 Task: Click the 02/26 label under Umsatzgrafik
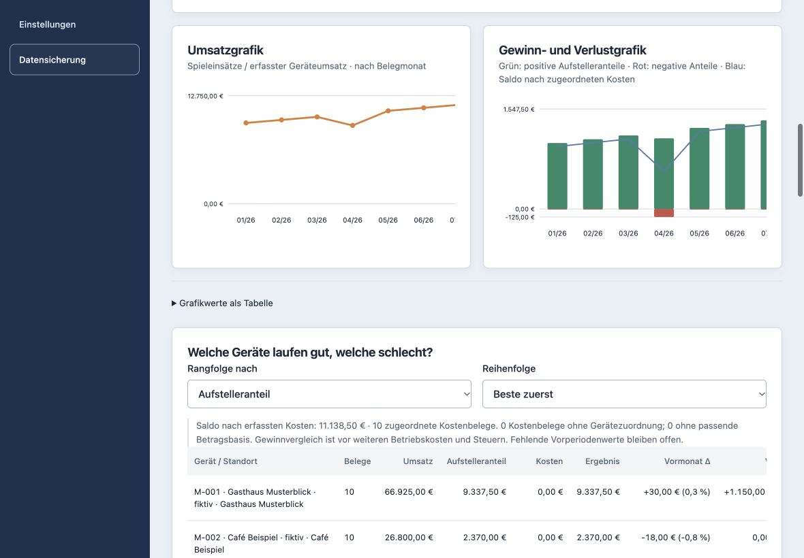click(281, 220)
